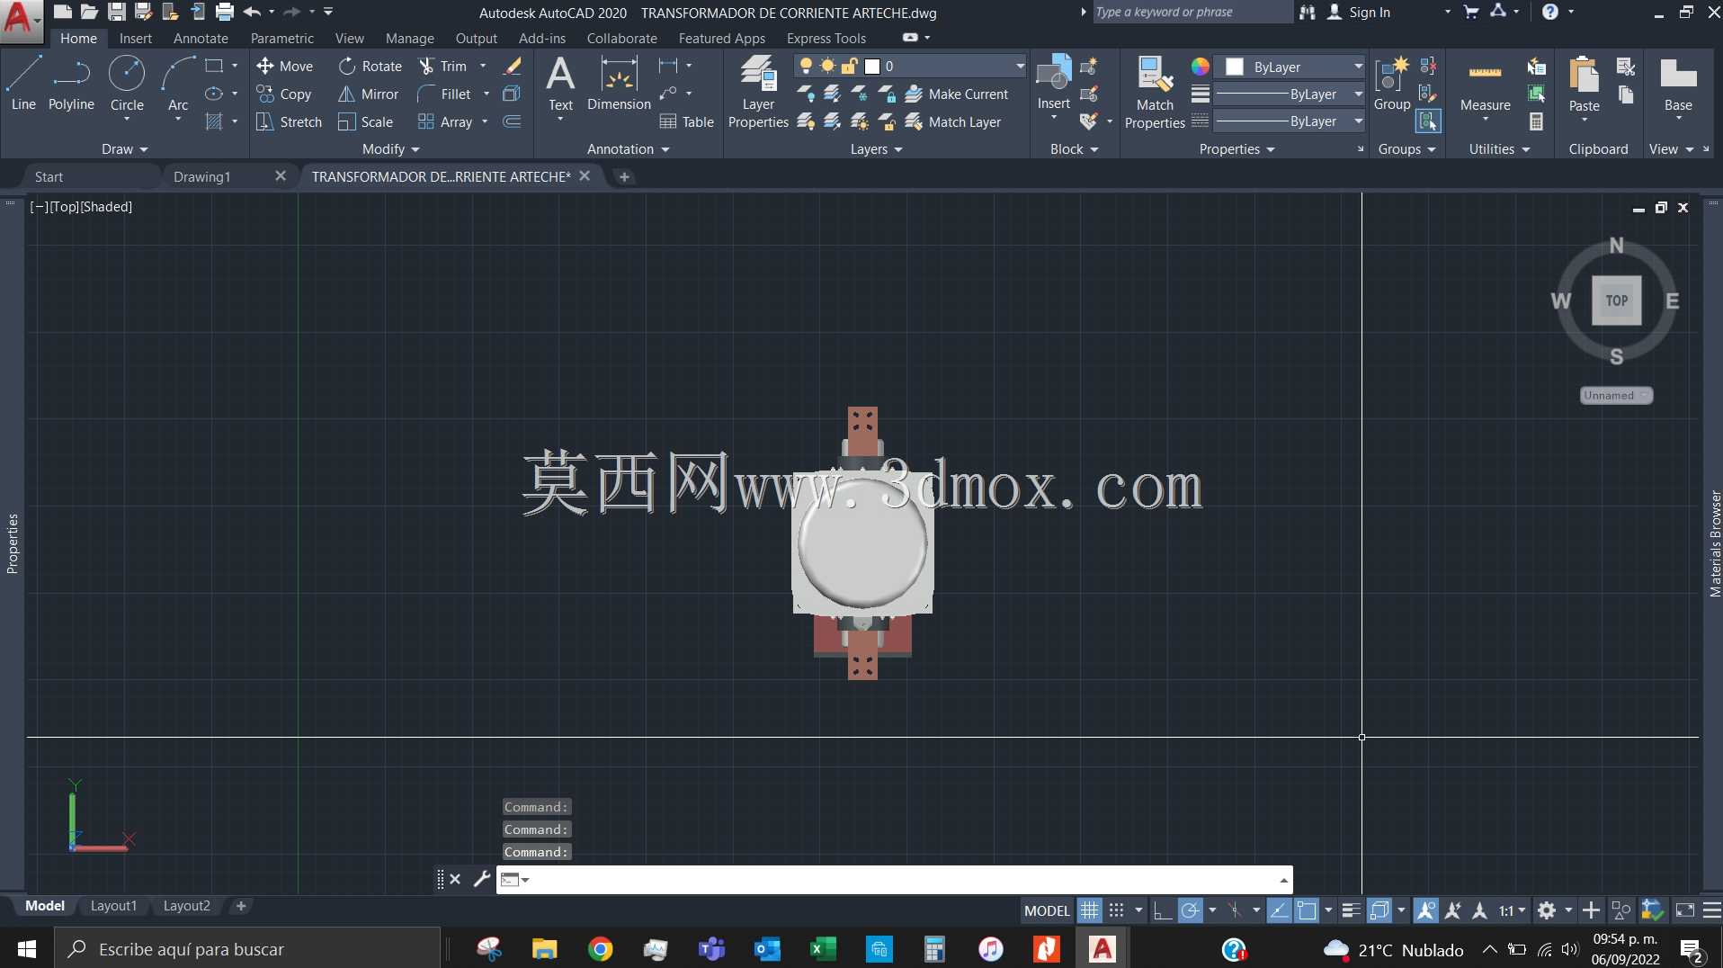The width and height of the screenshot is (1723, 968).
Task: Toggle 2D object snap in status bar
Action: (x=1307, y=910)
